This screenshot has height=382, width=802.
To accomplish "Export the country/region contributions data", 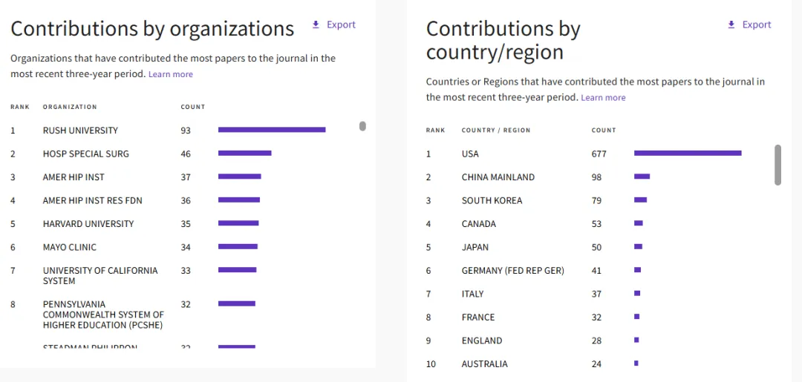I will tap(749, 24).
